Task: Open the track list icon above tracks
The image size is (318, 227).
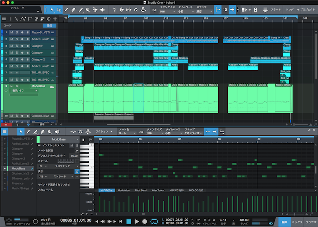Action: (4, 19)
